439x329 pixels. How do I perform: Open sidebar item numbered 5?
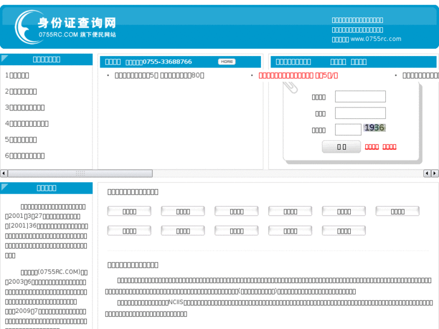21,139
